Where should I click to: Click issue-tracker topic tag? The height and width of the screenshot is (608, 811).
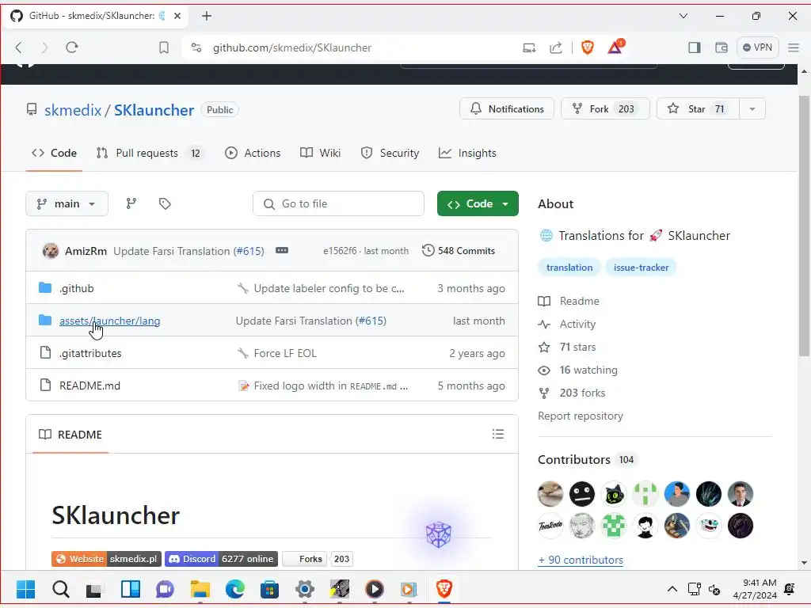click(641, 268)
